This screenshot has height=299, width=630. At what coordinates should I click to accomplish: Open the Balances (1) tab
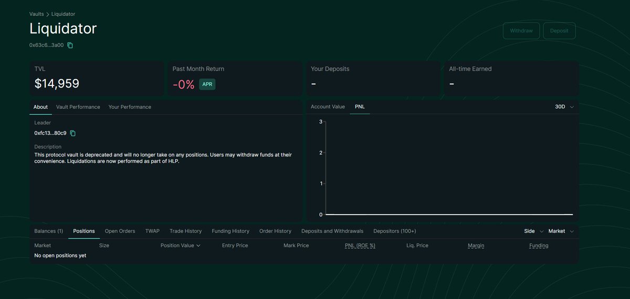coord(48,231)
